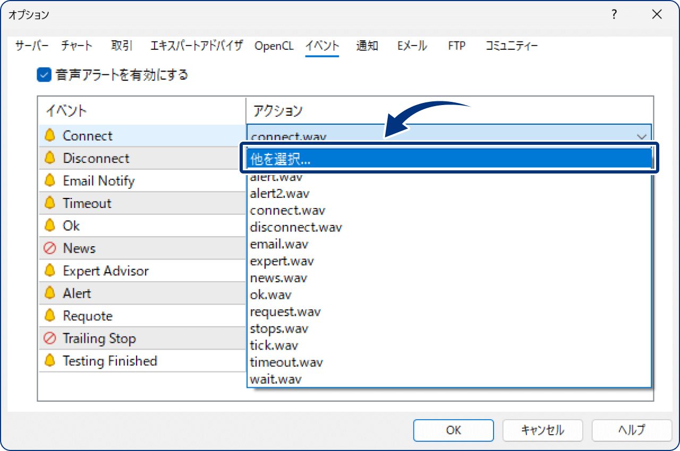Click the ヘルプ button
The width and height of the screenshot is (680, 451).
tap(632, 430)
